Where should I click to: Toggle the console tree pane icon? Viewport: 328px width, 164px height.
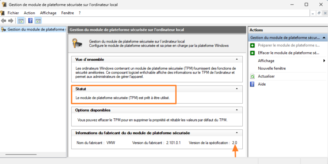21,21
